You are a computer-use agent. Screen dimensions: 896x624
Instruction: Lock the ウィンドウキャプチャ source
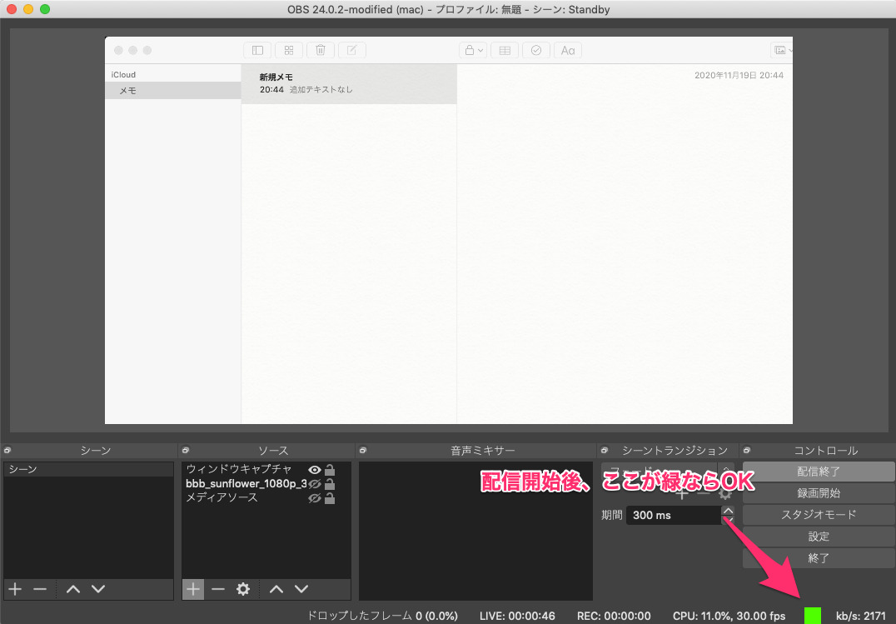330,470
